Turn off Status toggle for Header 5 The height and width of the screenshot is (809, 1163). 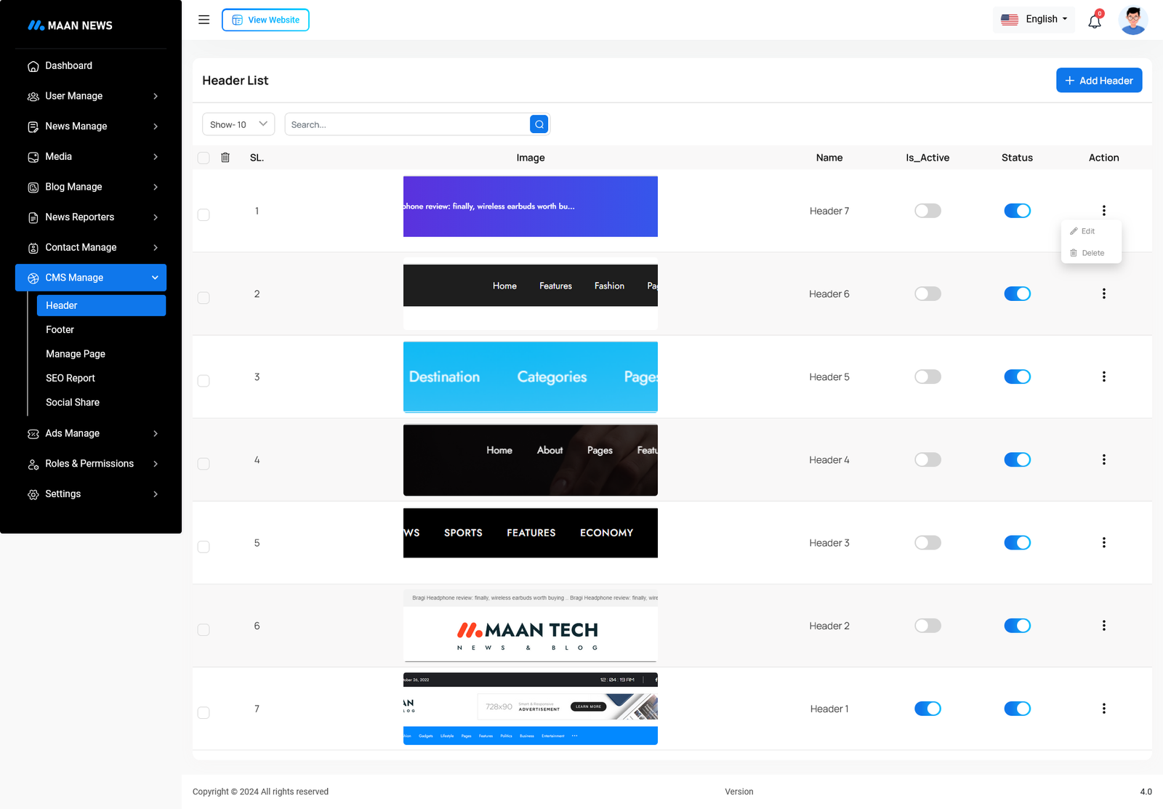(x=1017, y=377)
